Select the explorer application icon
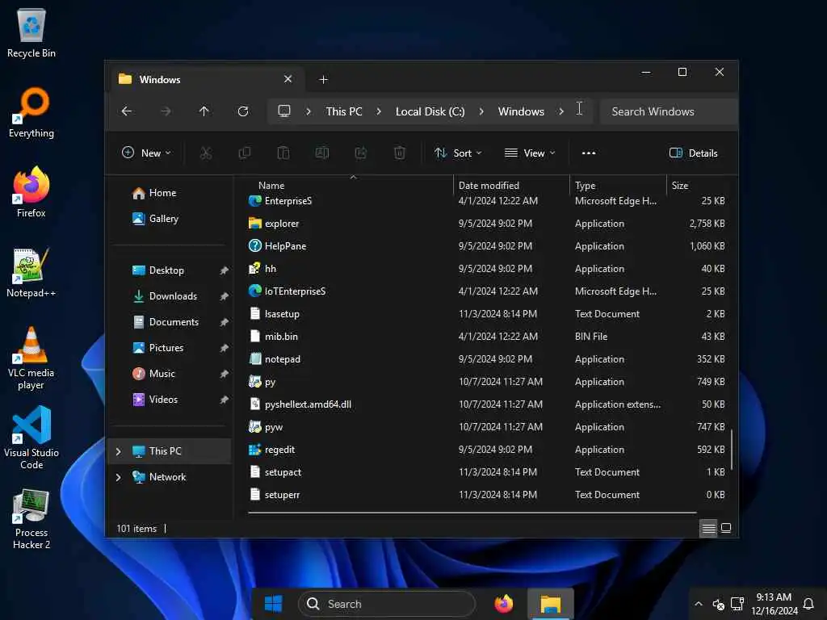 click(x=254, y=223)
